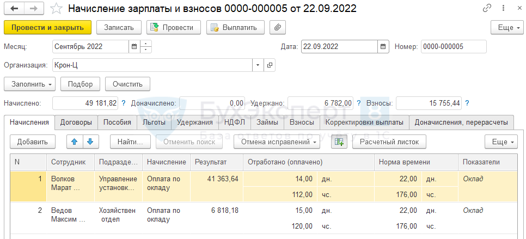This screenshot has height=239, width=526.
Task: Switch to the НДФЛ tab
Action: point(235,122)
